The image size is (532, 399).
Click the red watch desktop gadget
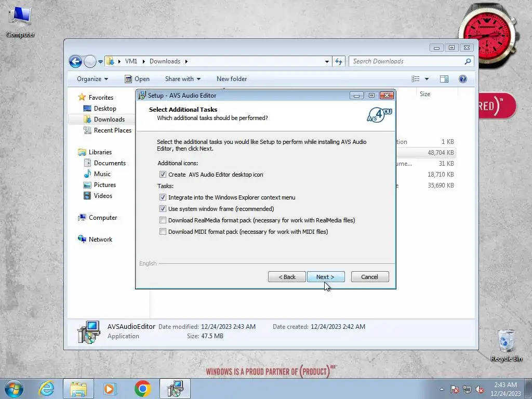pos(487,34)
